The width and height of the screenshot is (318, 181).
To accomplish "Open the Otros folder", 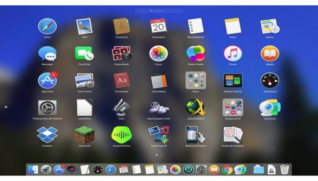I will coord(195,80).
